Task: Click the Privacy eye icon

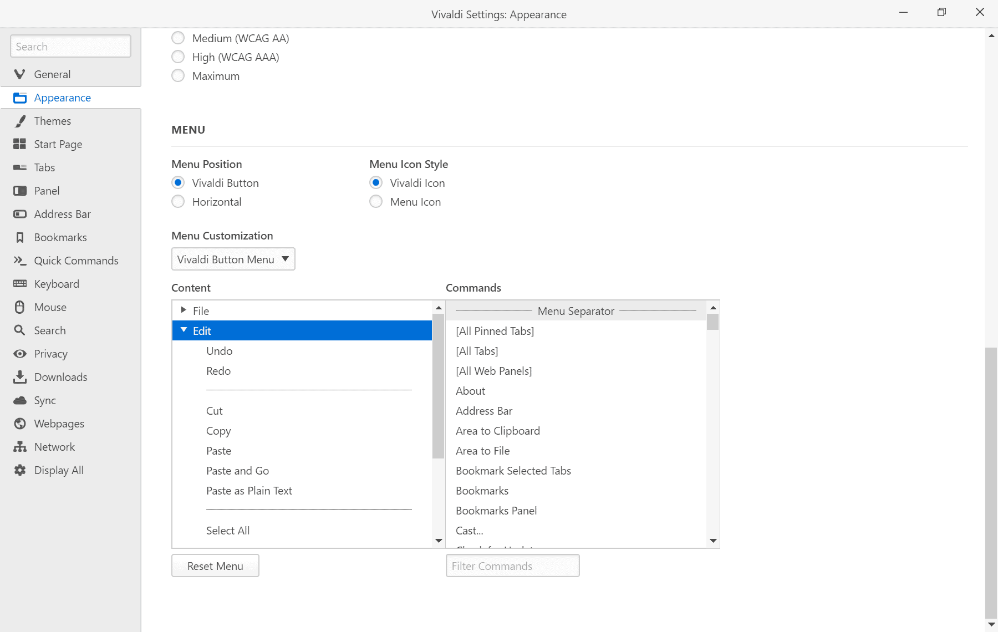Action: click(x=20, y=354)
